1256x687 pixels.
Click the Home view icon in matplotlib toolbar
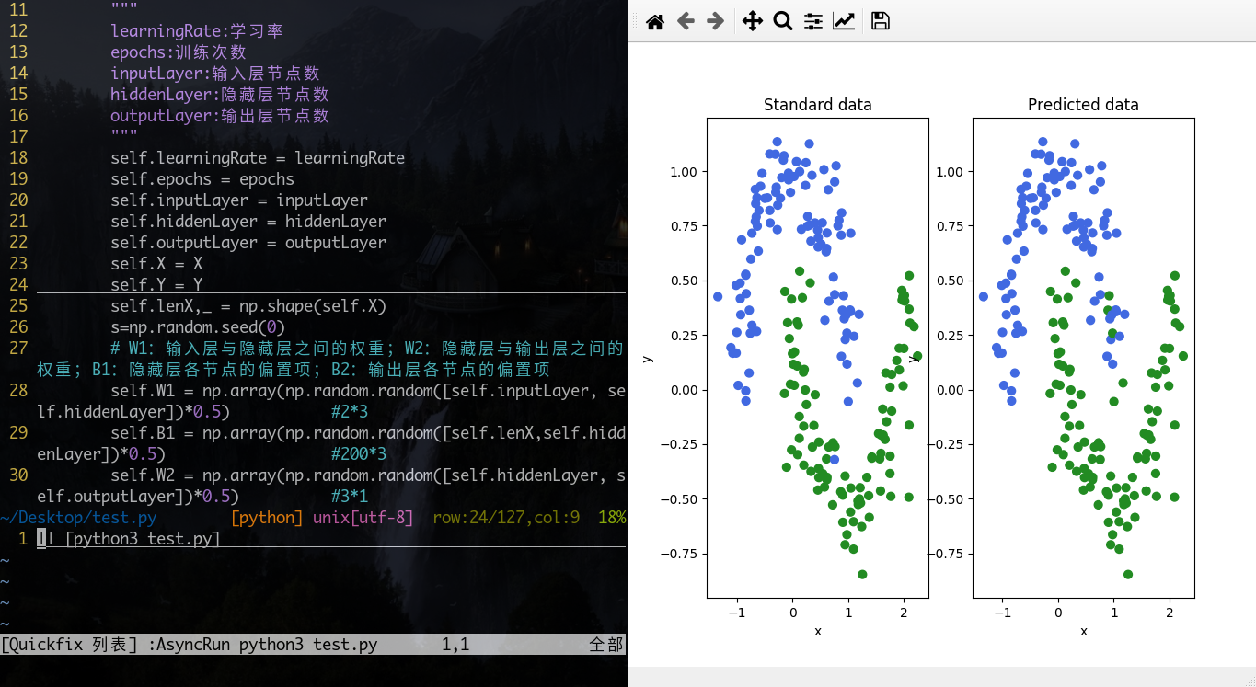pyautogui.click(x=655, y=20)
